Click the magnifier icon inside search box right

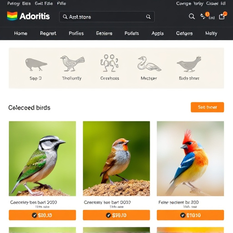pyautogui.click(x=148, y=17)
